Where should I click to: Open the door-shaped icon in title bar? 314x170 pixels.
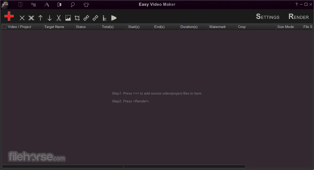point(20,4)
